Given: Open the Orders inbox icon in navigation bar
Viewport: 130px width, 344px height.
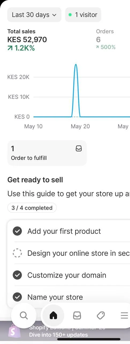Looking at the screenshot, I should [x=77, y=315].
